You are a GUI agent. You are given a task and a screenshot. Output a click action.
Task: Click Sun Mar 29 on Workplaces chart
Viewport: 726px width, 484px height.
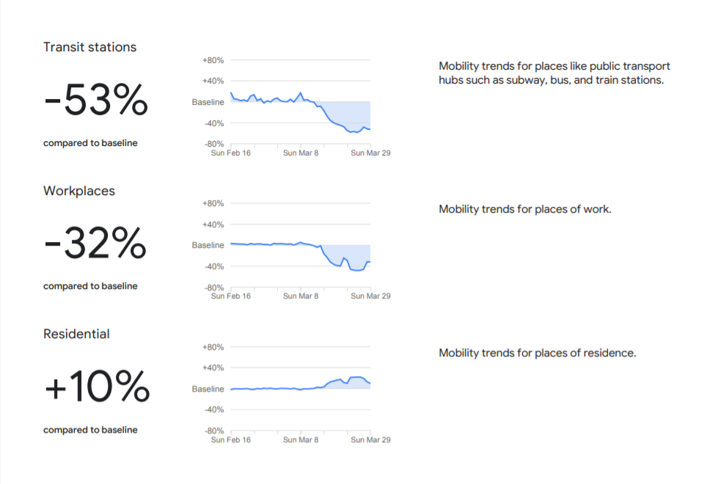tap(370, 296)
